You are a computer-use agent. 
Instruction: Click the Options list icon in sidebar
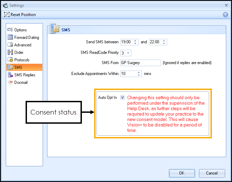tap(10, 30)
